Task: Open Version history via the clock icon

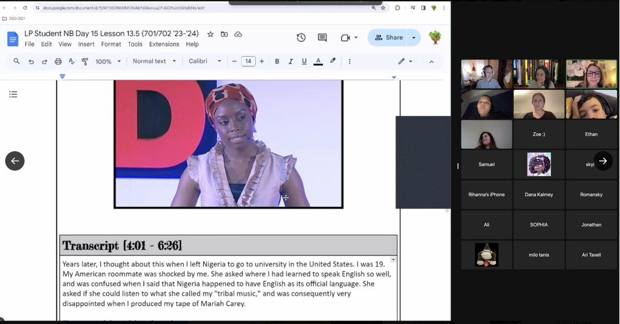Action: tap(301, 37)
